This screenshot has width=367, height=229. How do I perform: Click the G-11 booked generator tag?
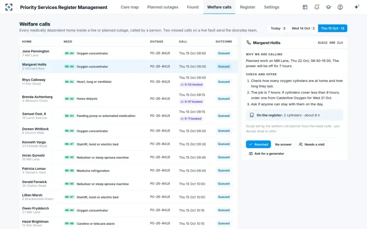[x=191, y=118]
